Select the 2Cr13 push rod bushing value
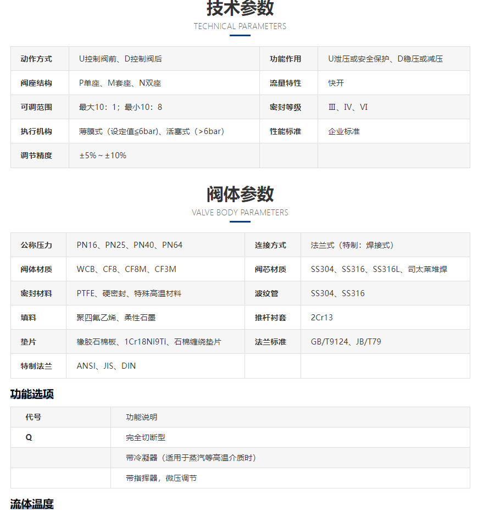Screen dimensions: 489x511 pos(322,318)
